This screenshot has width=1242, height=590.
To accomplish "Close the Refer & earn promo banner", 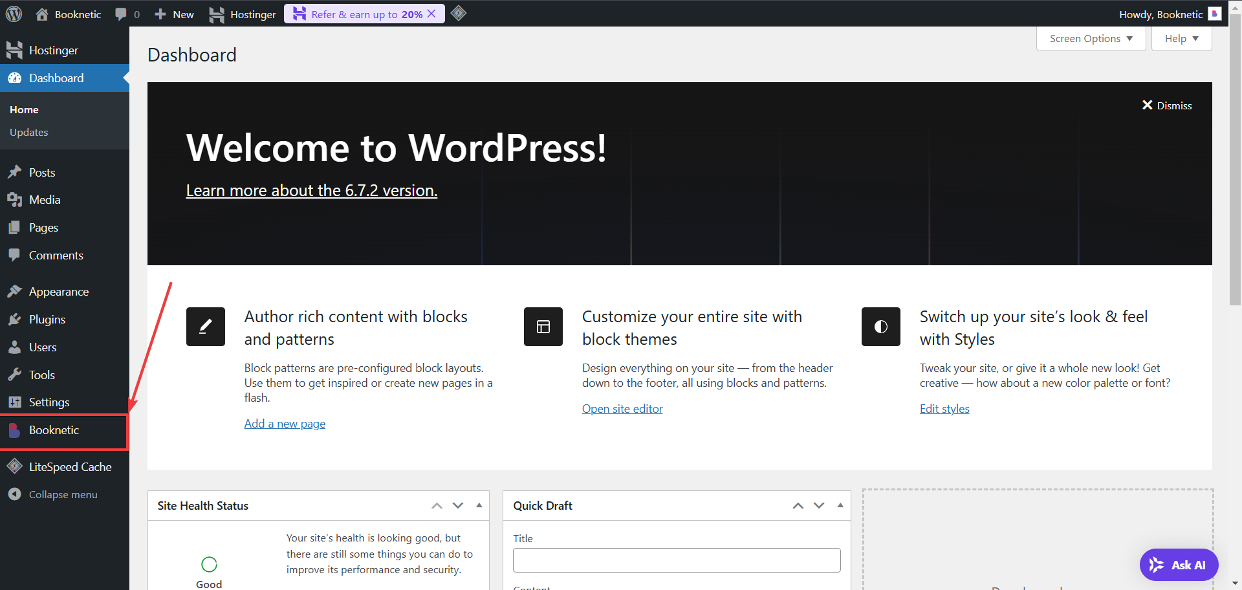I will tap(432, 14).
